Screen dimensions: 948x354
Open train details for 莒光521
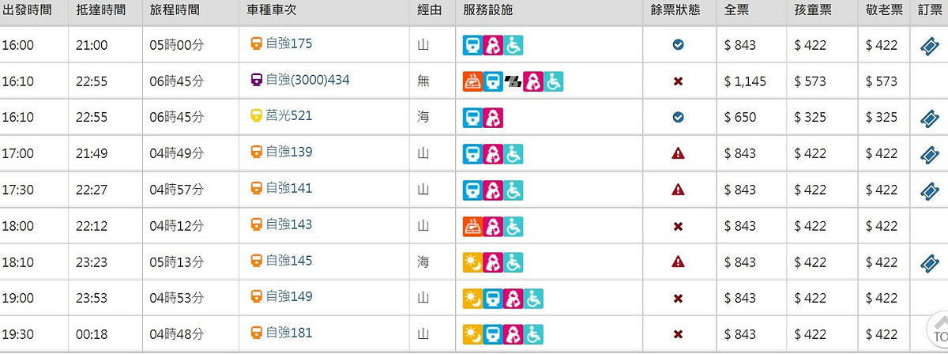[x=289, y=116]
